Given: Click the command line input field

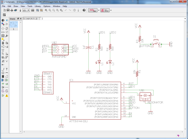Looking at the screenshot, I should [x=113, y=19].
